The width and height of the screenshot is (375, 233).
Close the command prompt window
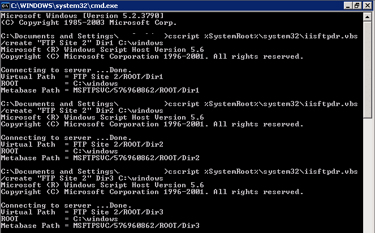point(367,6)
